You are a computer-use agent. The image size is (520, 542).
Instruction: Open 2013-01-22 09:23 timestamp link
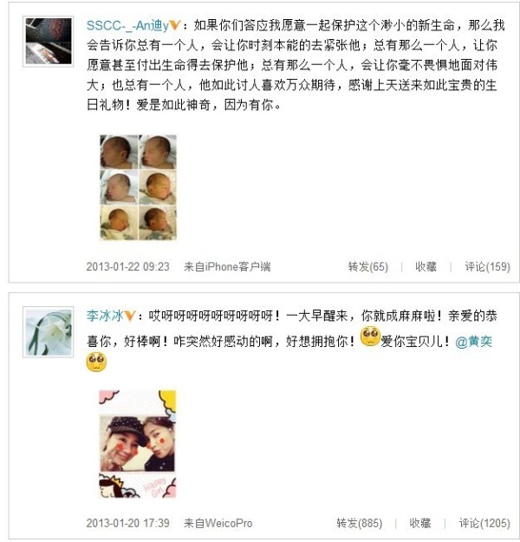pyautogui.click(x=128, y=266)
